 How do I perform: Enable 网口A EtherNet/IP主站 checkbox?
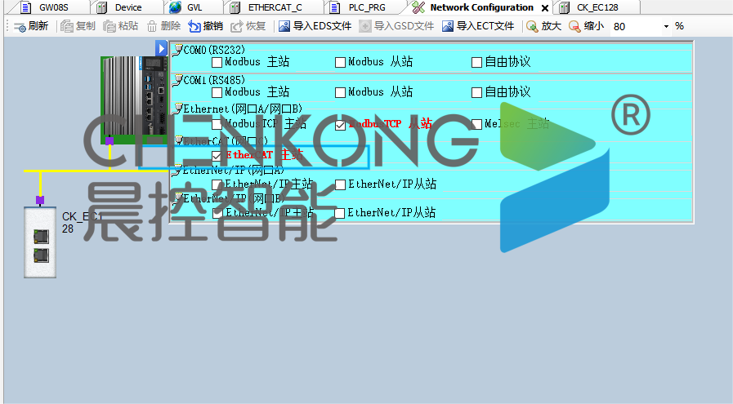[217, 185]
